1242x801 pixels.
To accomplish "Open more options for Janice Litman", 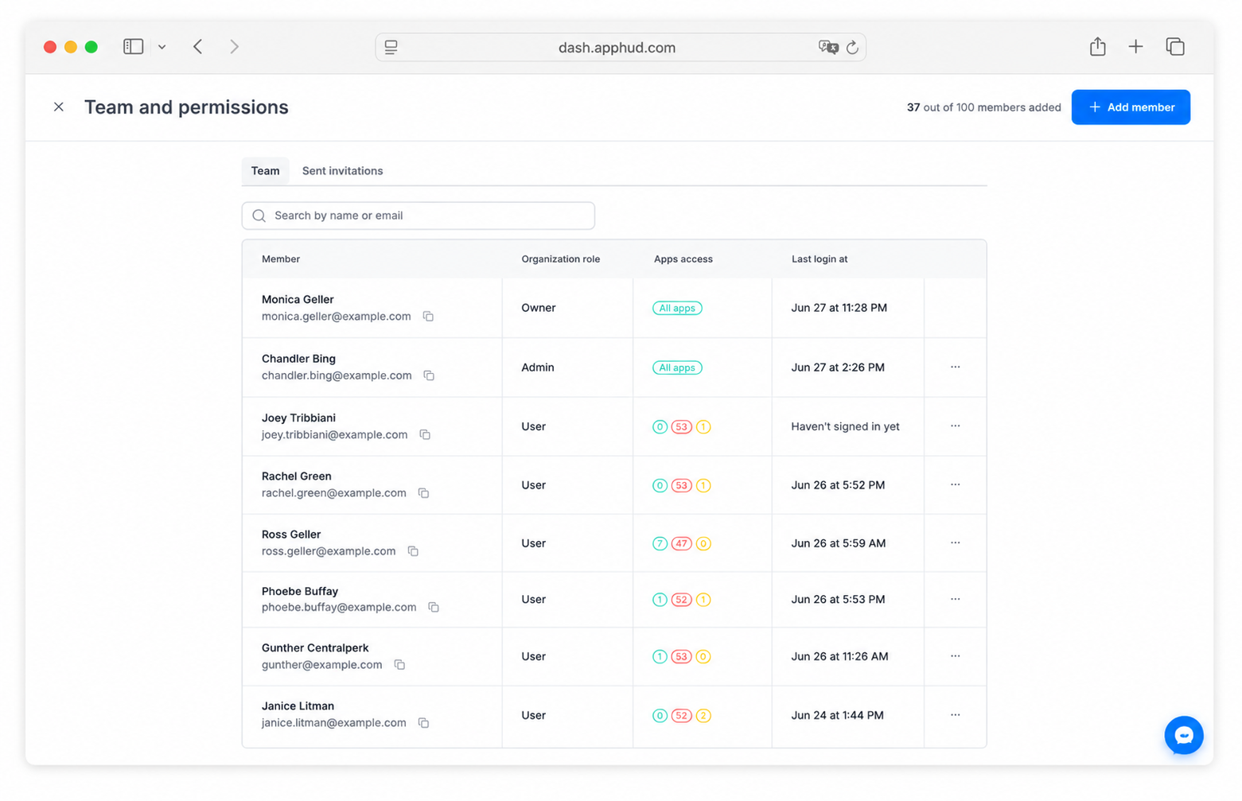I will (955, 715).
